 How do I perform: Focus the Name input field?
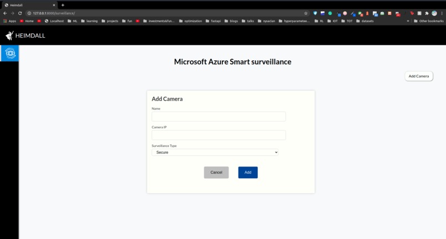pos(219,116)
